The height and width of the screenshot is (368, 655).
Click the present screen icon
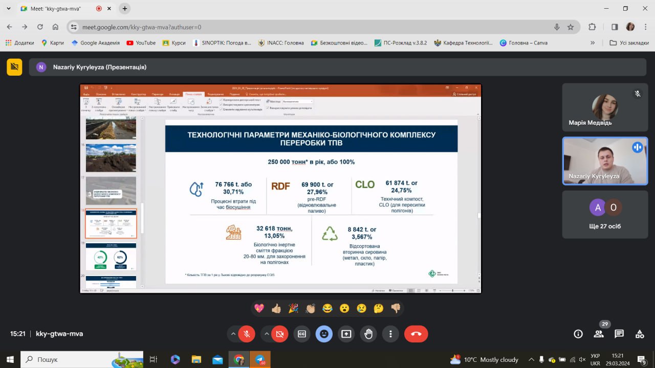point(346,334)
